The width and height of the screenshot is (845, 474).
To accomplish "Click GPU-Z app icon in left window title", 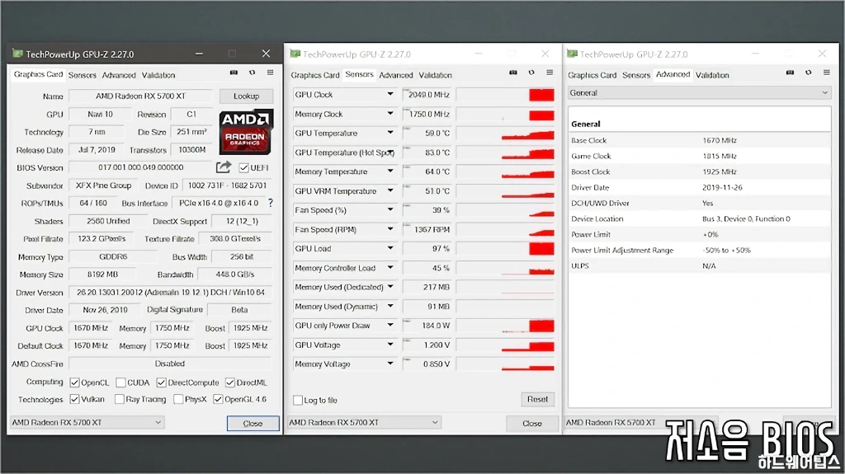I will pyautogui.click(x=18, y=54).
